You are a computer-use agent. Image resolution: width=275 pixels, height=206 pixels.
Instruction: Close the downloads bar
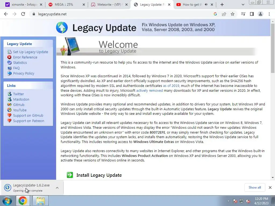[270, 187]
